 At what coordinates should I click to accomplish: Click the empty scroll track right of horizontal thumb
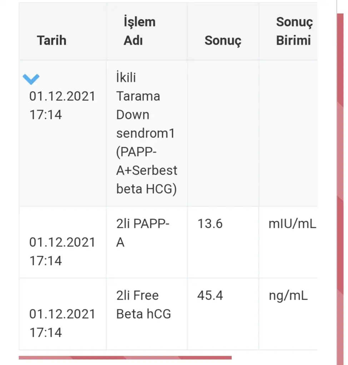click(x=274, y=357)
